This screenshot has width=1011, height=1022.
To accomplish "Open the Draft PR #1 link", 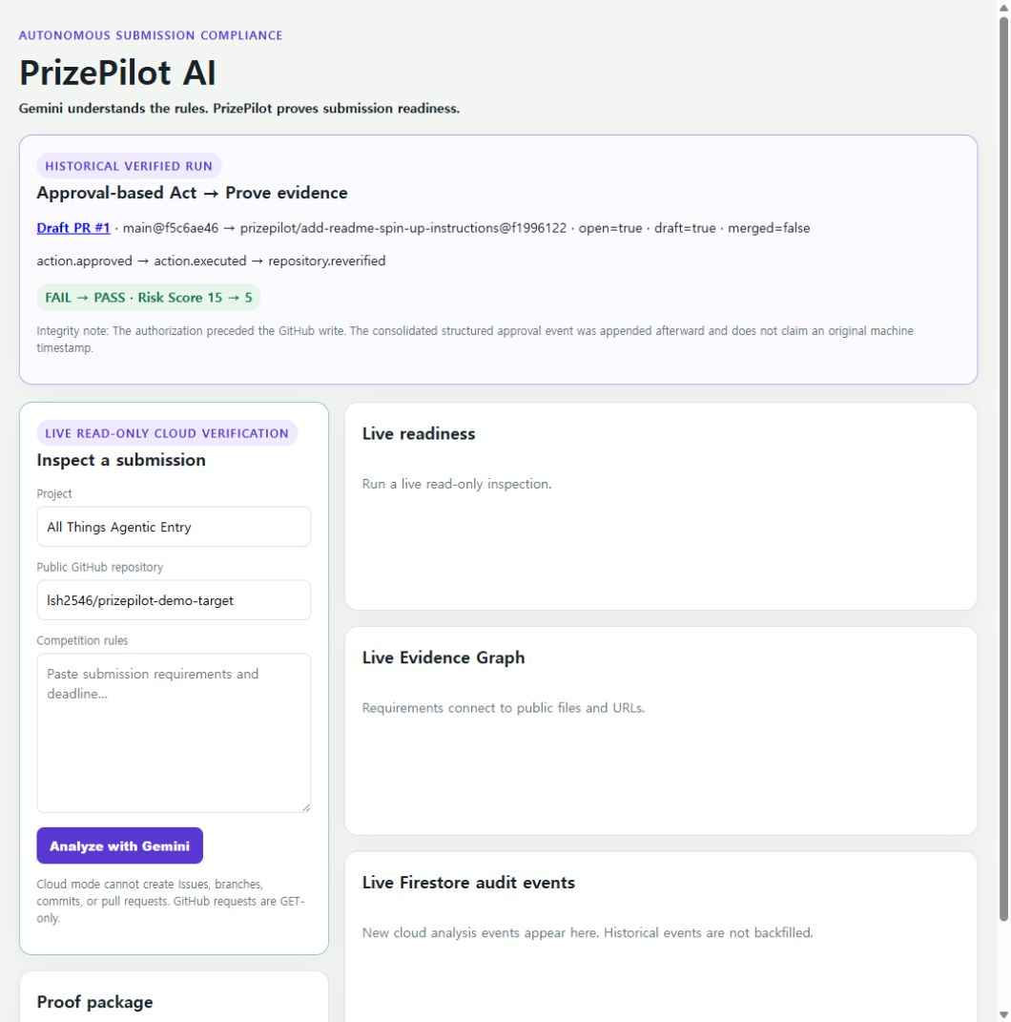I will (72, 228).
